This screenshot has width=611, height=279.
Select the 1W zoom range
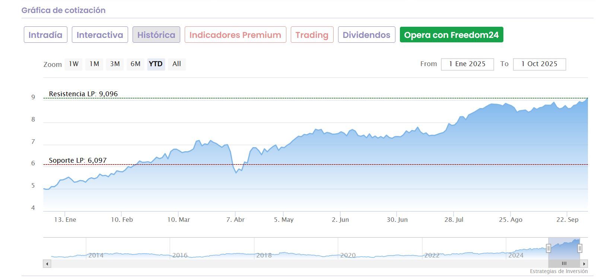pos(74,64)
